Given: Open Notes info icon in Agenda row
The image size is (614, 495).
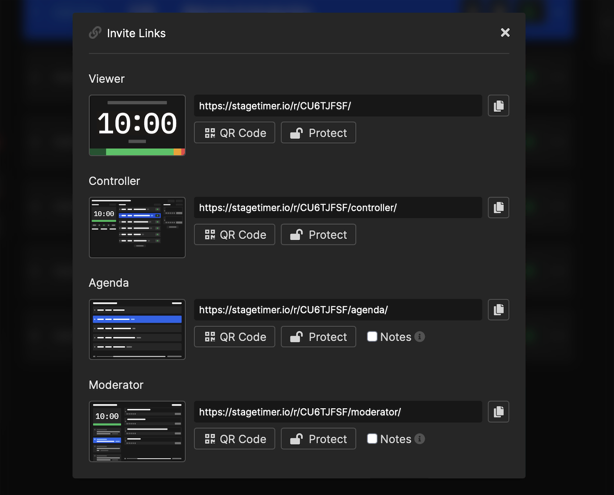Looking at the screenshot, I should click(x=420, y=336).
